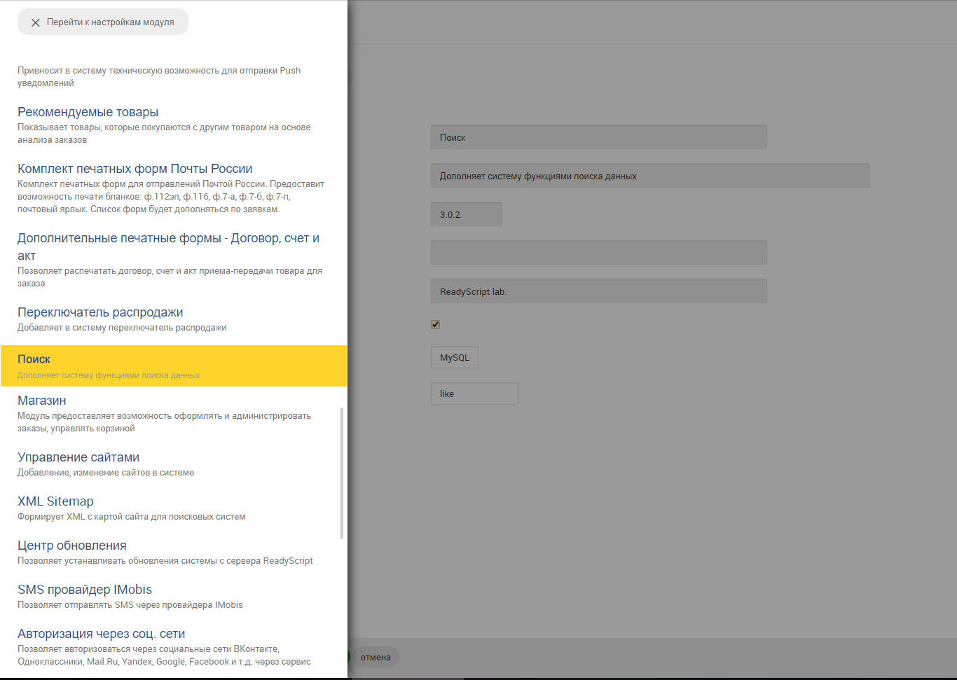Open Комплект печатных форм Почты России module
Image resolution: width=957 pixels, height=680 pixels.
tap(135, 169)
